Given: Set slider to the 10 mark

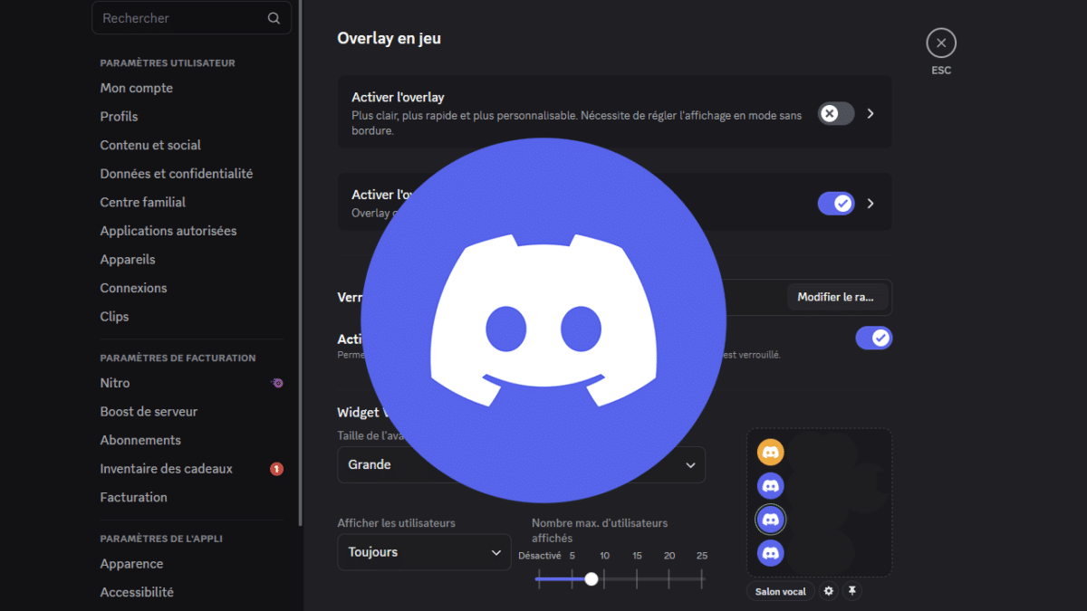Looking at the screenshot, I should pos(604,578).
